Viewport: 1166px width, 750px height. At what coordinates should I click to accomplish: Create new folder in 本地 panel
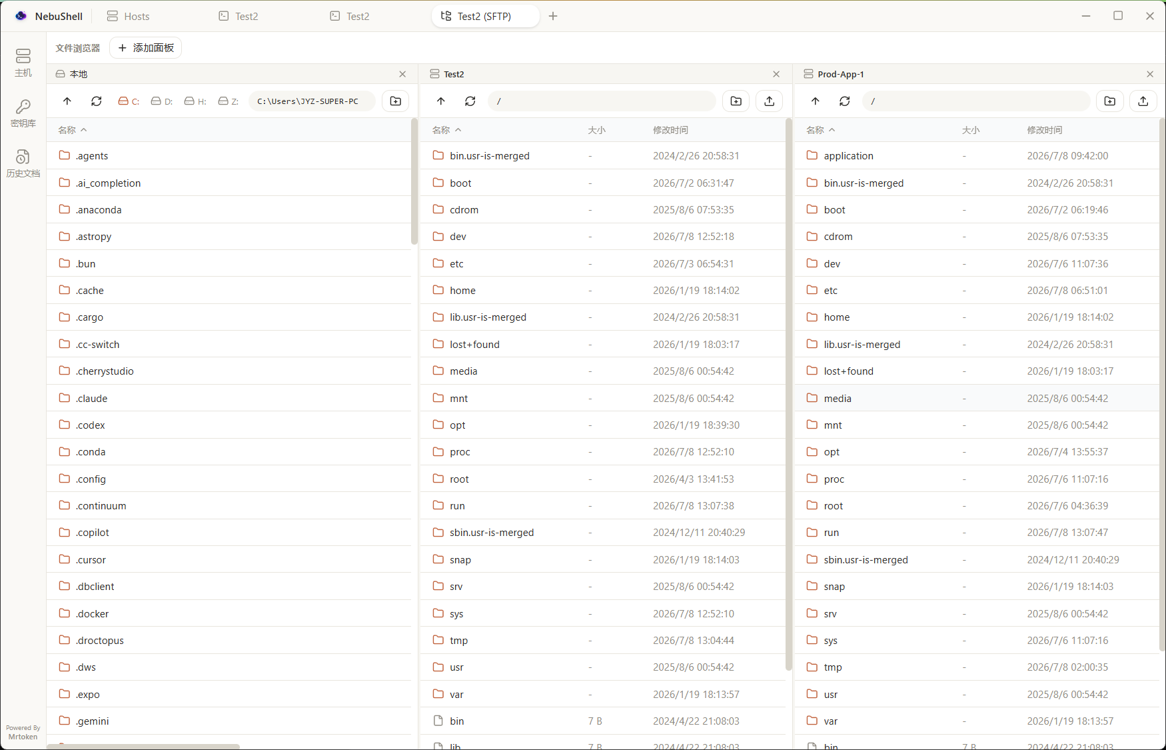[396, 101]
